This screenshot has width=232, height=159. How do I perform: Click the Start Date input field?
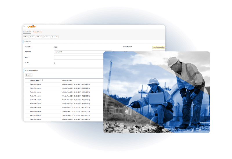click(x=78, y=52)
